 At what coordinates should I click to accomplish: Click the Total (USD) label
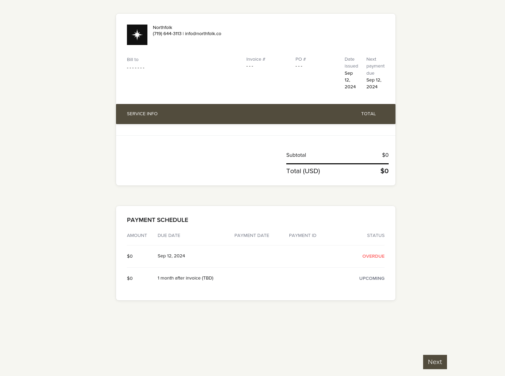303,171
